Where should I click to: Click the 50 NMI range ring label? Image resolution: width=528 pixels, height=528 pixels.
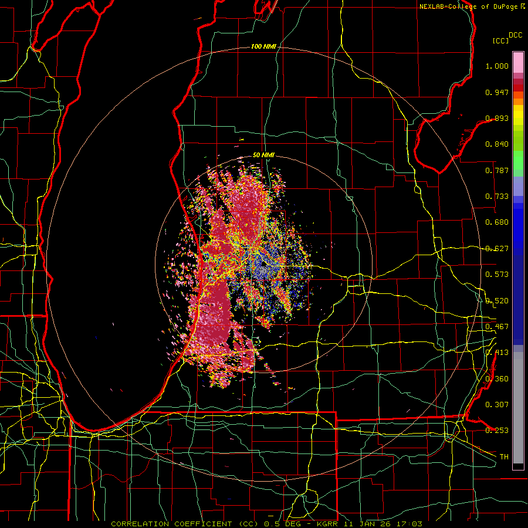point(263,155)
